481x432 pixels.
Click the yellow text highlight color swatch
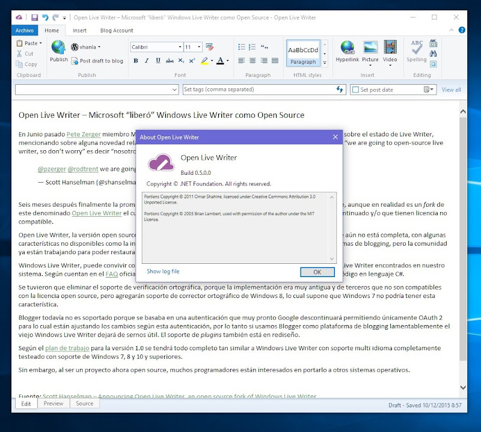(204, 61)
